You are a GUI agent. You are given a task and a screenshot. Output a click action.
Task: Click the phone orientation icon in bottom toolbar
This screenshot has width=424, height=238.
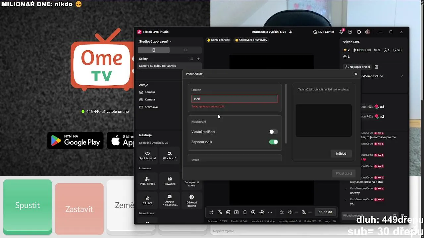pos(245,212)
